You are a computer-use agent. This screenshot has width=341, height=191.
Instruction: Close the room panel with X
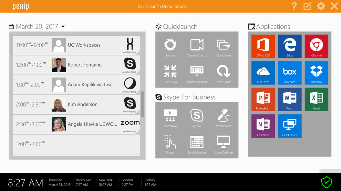pos(334,6)
